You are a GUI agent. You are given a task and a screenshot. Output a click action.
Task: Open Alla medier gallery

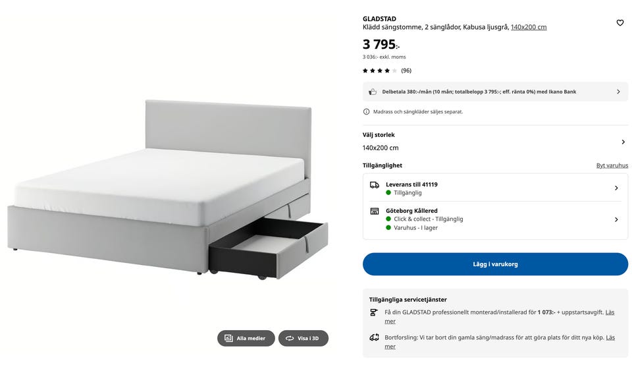click(x=246, y=339)
